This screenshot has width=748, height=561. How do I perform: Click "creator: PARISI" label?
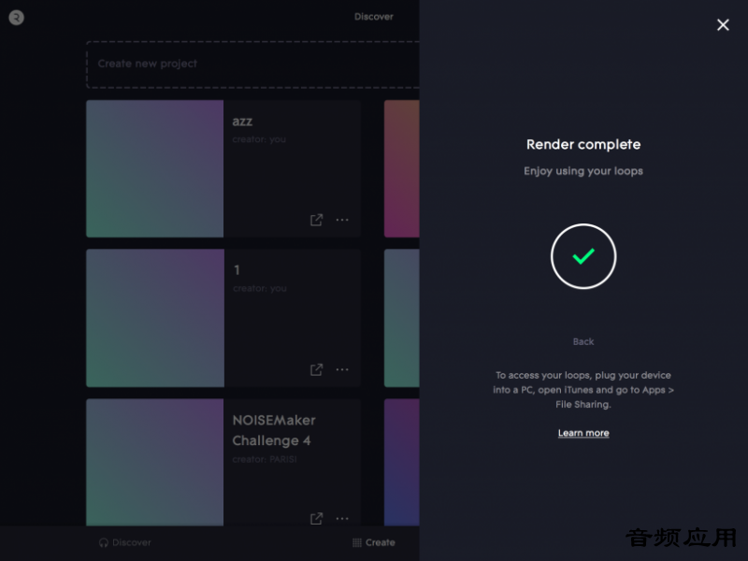(x=265, y=459)
